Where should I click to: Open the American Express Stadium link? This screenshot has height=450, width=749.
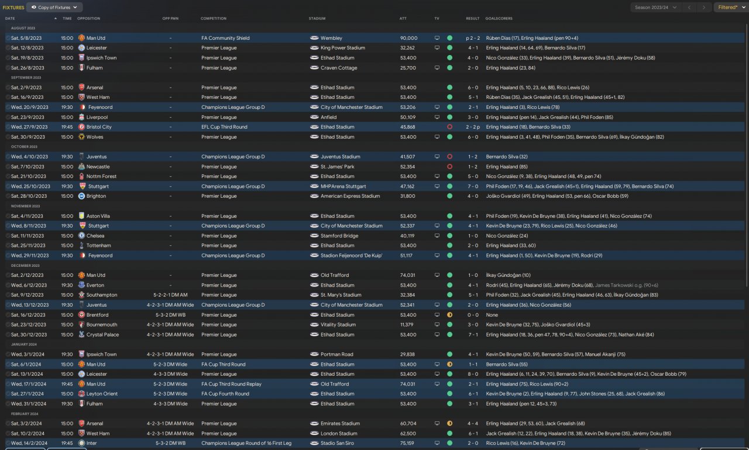(350, 196)
